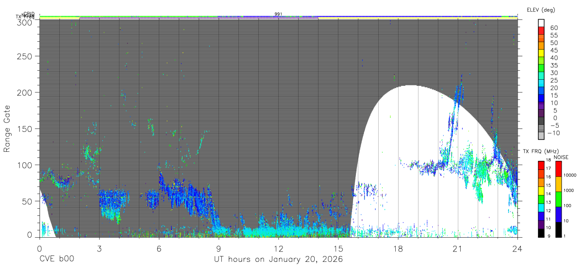The image size is (582, 269).
Task: Click the white top swatch of ELEV scale
Action: pyautogui.click(x=541, y=23)
